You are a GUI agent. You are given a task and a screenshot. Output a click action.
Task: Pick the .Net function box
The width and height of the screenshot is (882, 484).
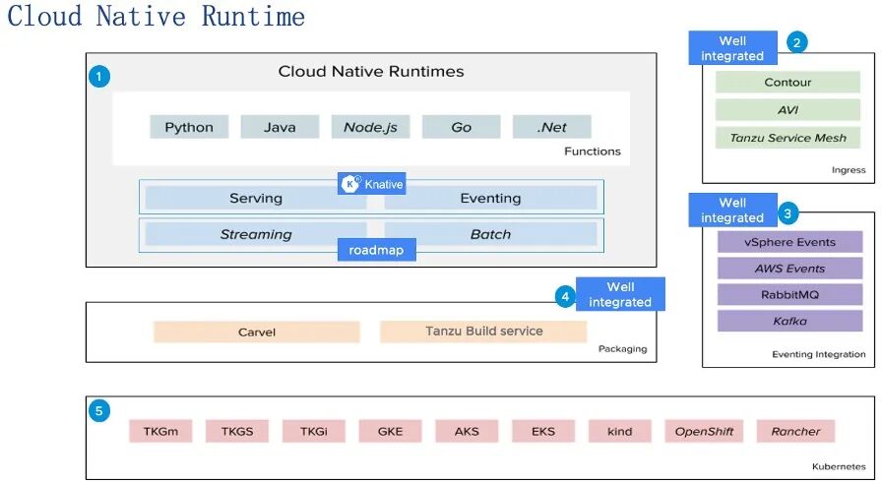tap(552, 127)
